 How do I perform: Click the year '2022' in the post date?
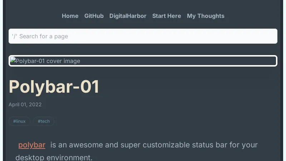(35, 104)
